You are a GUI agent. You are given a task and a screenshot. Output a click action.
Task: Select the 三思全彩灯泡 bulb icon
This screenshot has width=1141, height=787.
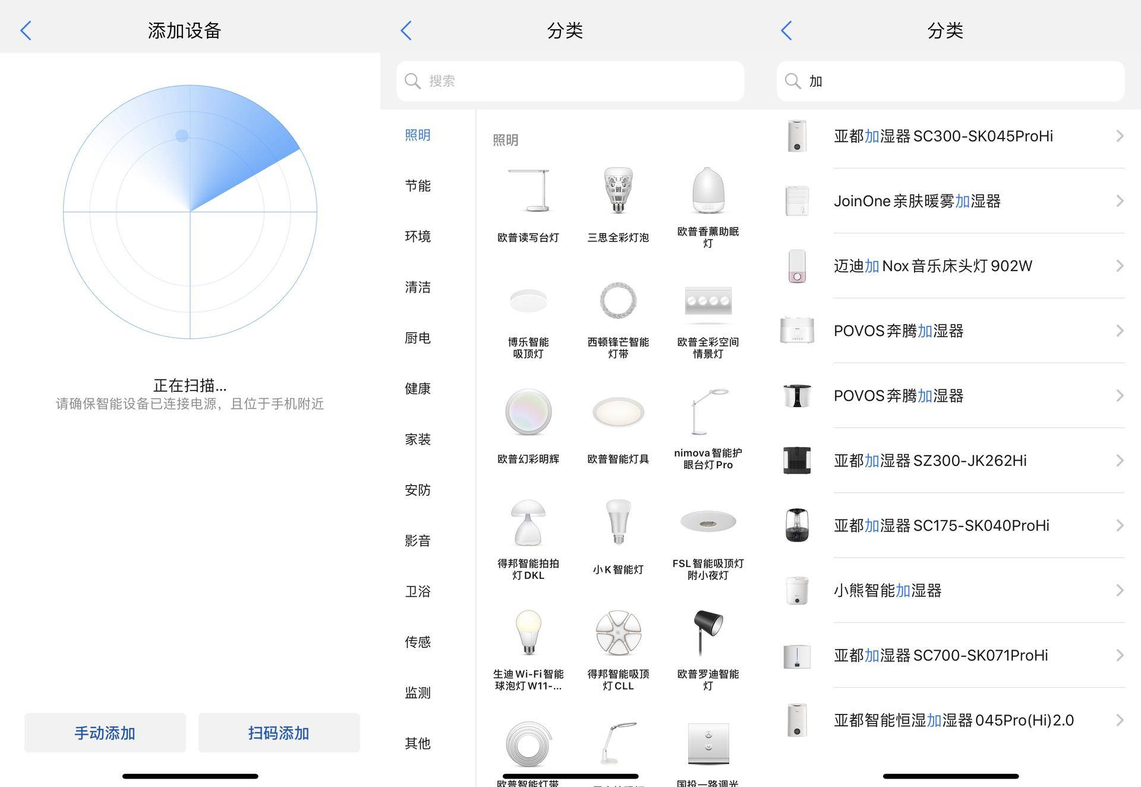tap(617, 190)
